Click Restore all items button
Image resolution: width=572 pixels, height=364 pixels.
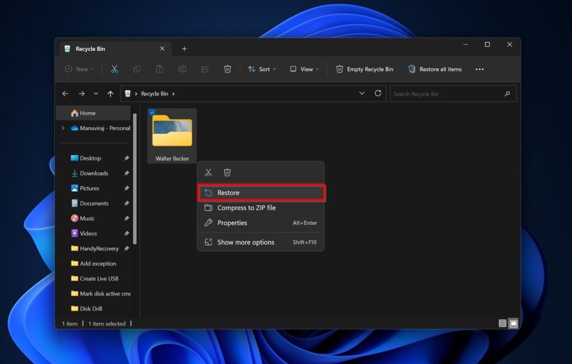(435, 69)
